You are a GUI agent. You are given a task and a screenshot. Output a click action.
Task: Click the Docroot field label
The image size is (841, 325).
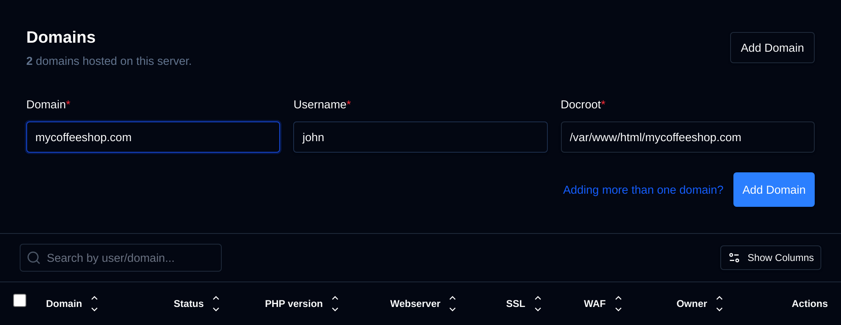coord(583,104)
